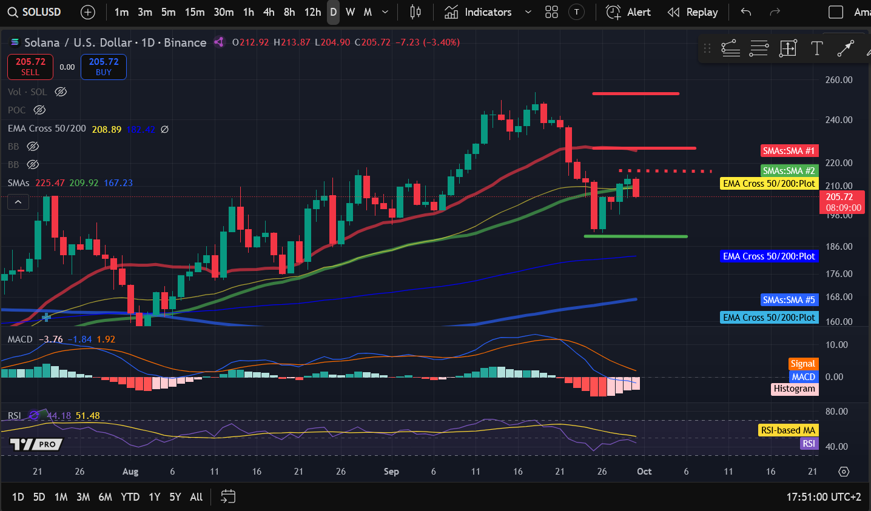Click the TradingView PRO logo

pos(36,444)
